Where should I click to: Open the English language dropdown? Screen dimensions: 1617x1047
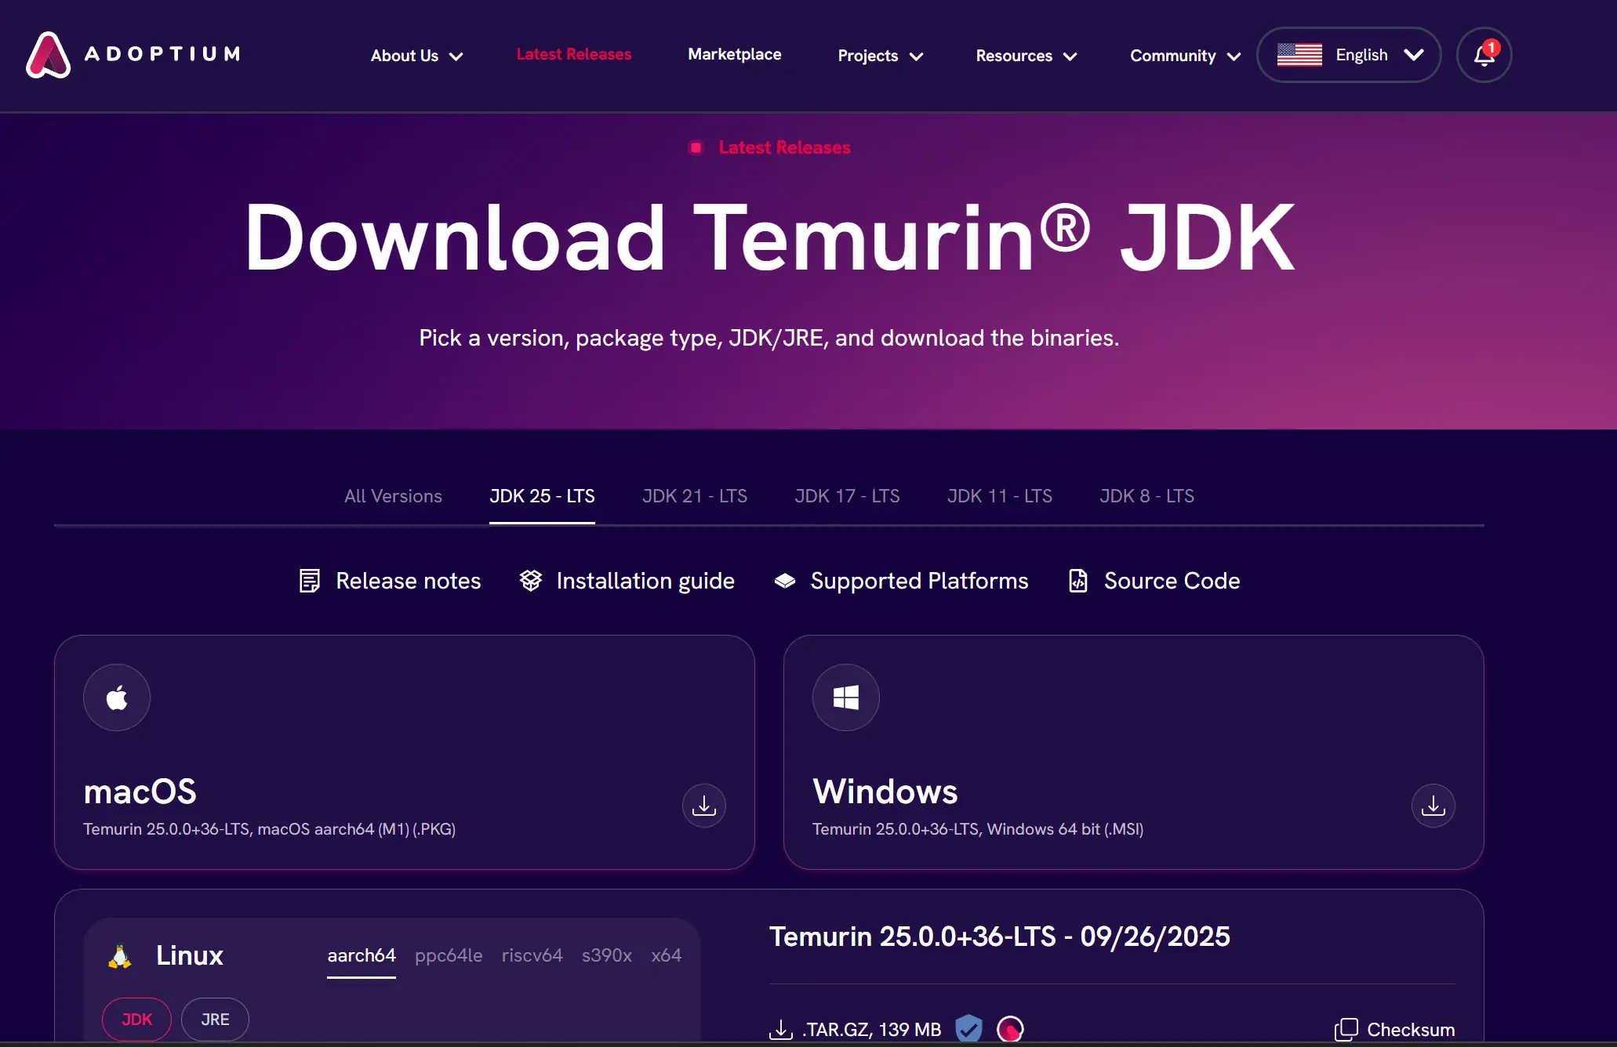[1349, 55]
